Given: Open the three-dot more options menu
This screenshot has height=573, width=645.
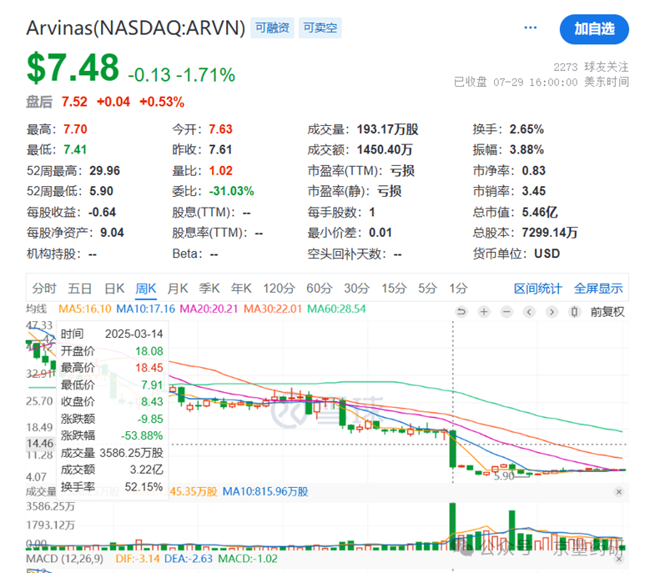Looking at the screenshot, I should coord(530,28).
